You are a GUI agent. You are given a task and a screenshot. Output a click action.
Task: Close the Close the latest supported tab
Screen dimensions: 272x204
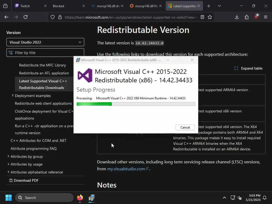[x=199, y=6]
